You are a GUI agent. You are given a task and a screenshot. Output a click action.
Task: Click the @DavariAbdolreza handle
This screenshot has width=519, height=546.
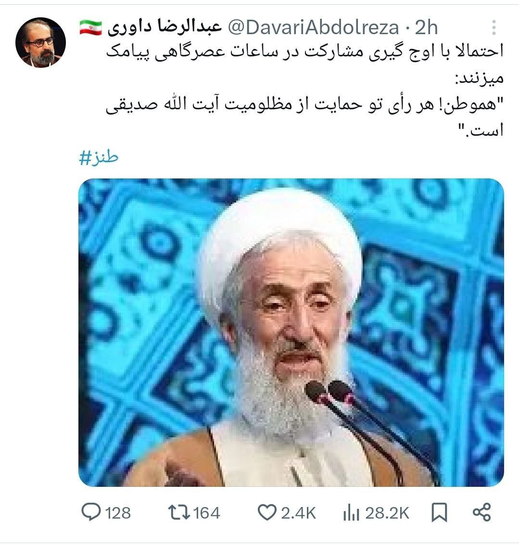(x=313, y=28)
